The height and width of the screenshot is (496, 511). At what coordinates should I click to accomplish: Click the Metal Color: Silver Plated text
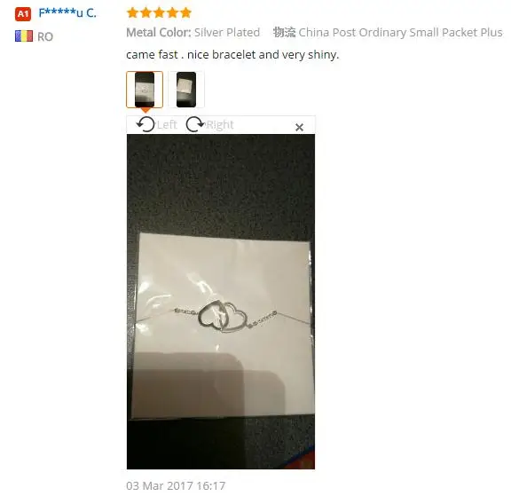(x=193, y=33)
